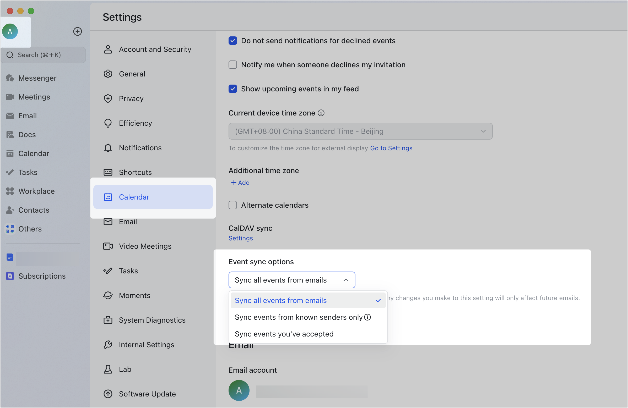Click the Go to Settings link
The image size is (628, 408).
click(391, 148)
